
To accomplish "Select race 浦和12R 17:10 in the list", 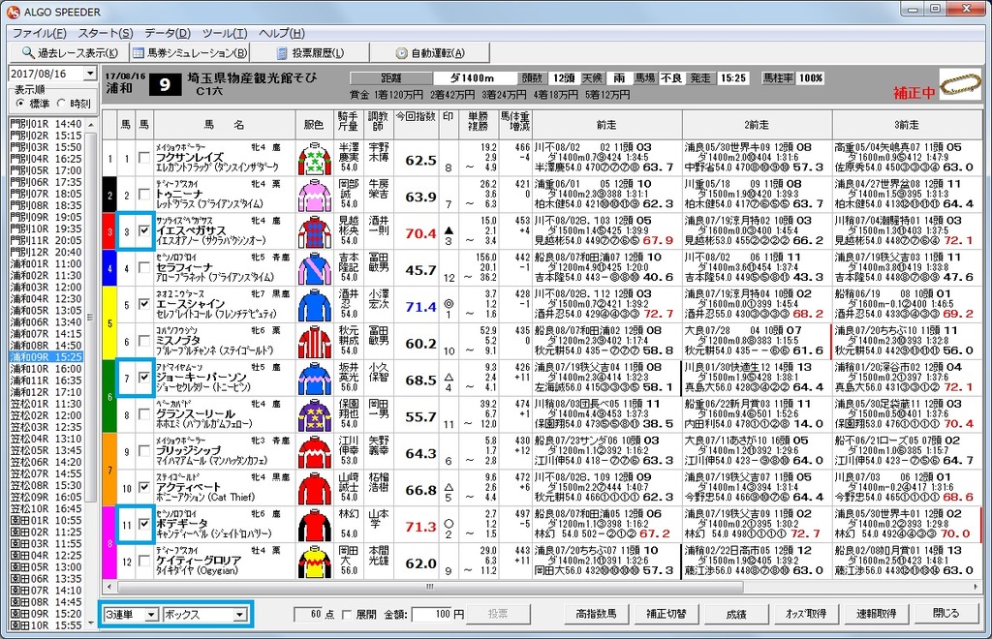I will point(46,392).
